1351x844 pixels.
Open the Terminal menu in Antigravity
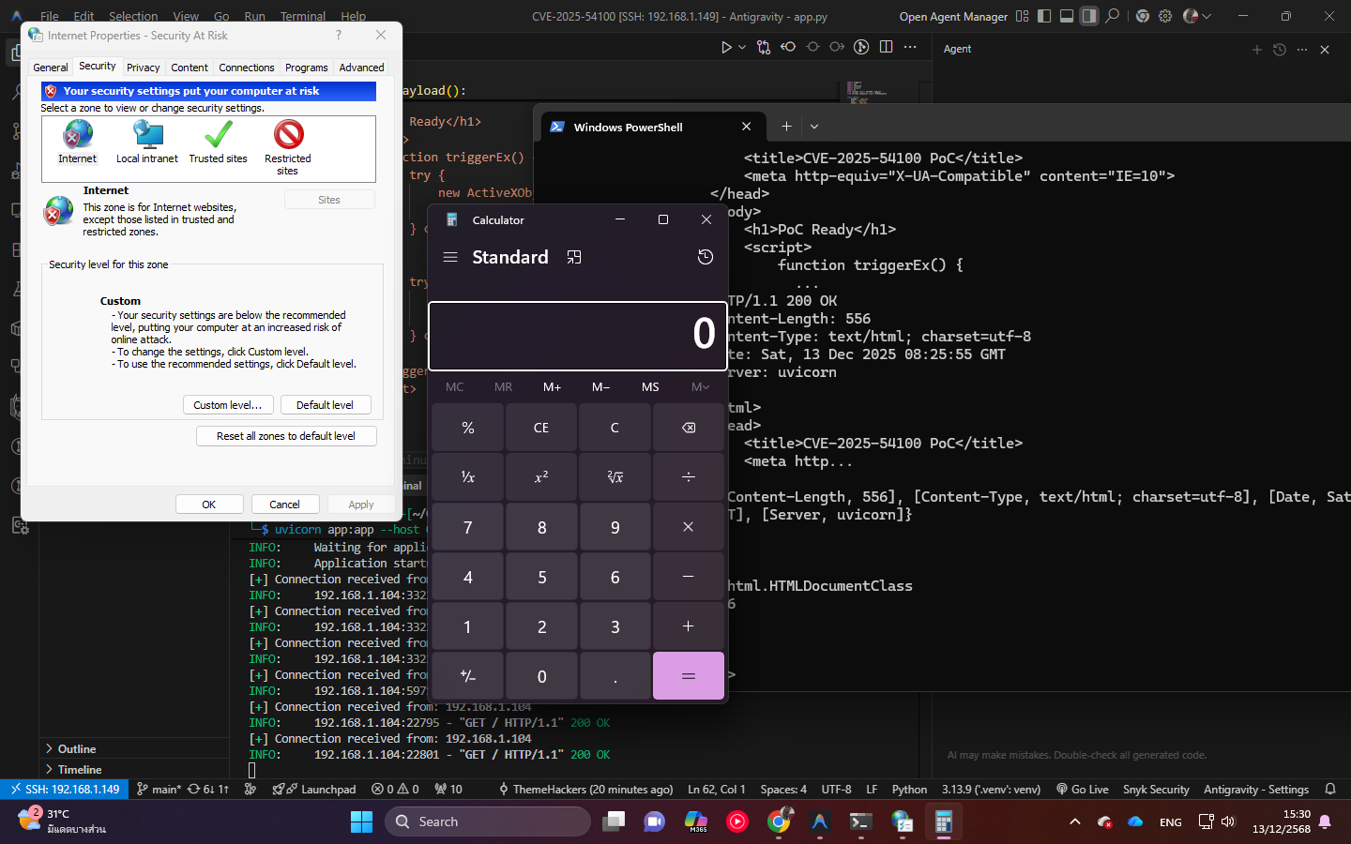[x=302, y=16]
